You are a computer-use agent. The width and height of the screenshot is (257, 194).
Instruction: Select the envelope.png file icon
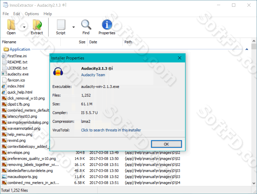pyautogui.click(x=4, y=153)
